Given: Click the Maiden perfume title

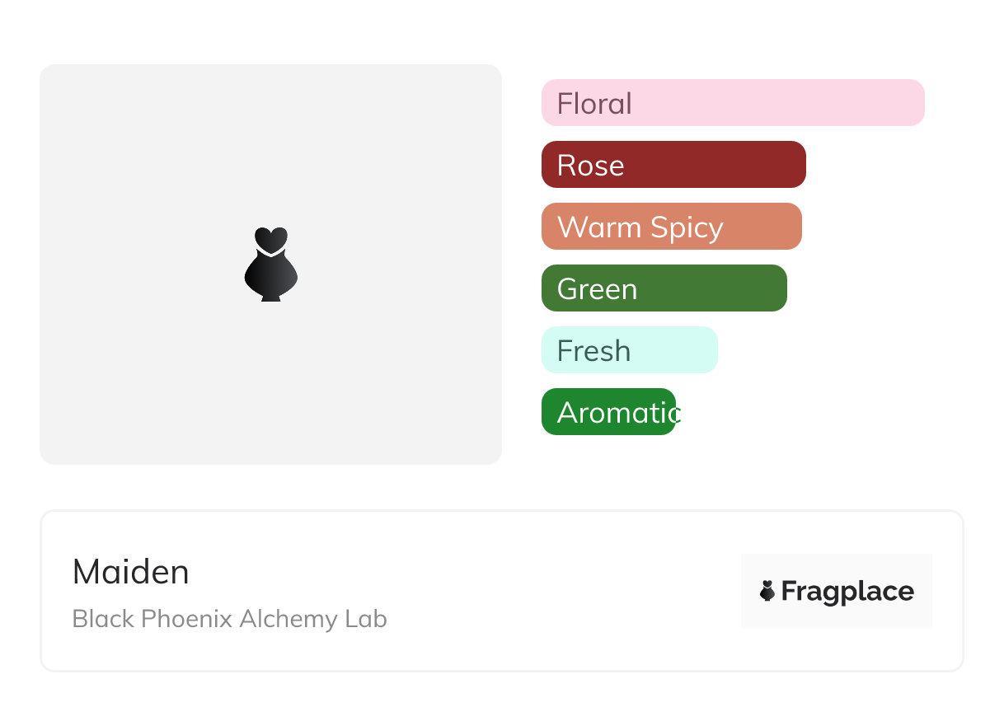Looking at the screenshot, I should point(131,572).
